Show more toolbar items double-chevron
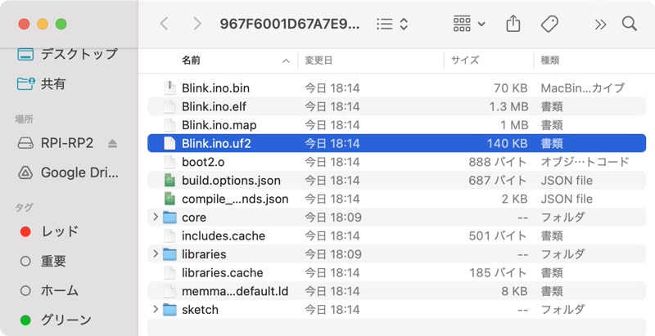 (600, 24)
